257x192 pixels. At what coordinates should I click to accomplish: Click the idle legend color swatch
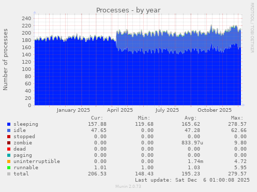click(x=9, y=130)
